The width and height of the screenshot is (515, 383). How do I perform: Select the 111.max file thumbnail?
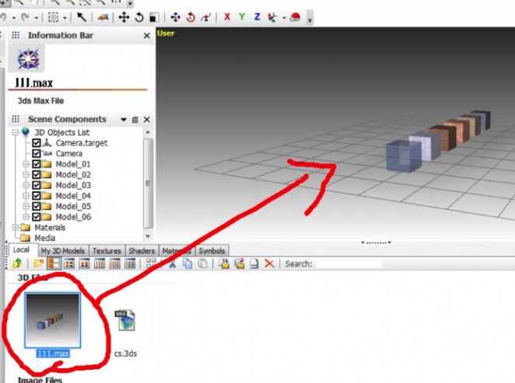53,320
